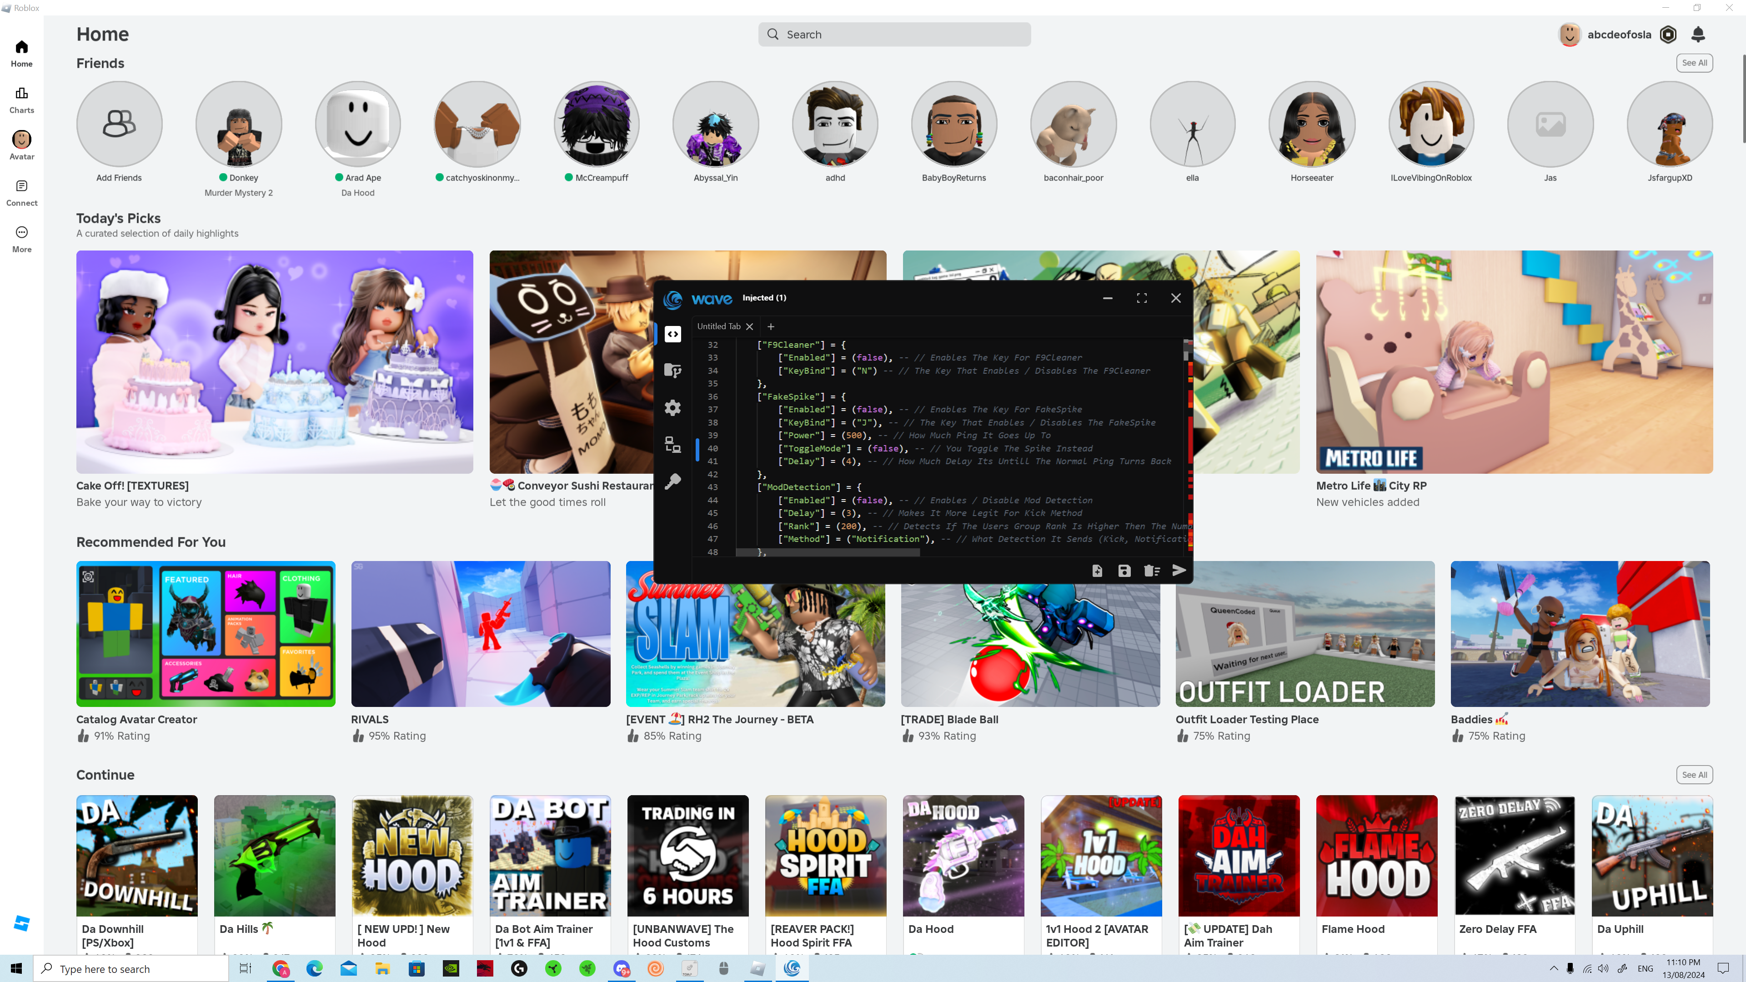Viewport: 1746px width, 982px height.
Task: Close the Untitled Tab
Action: pos(750,327)
